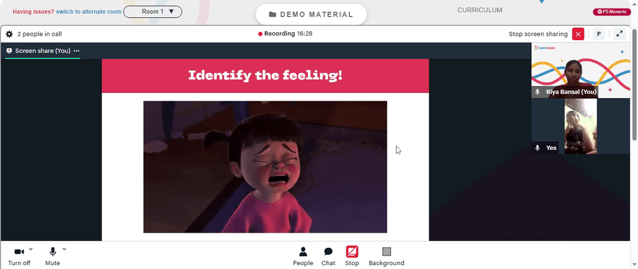Switch to the CURRICULUM tab

click(x=480, y=10)
